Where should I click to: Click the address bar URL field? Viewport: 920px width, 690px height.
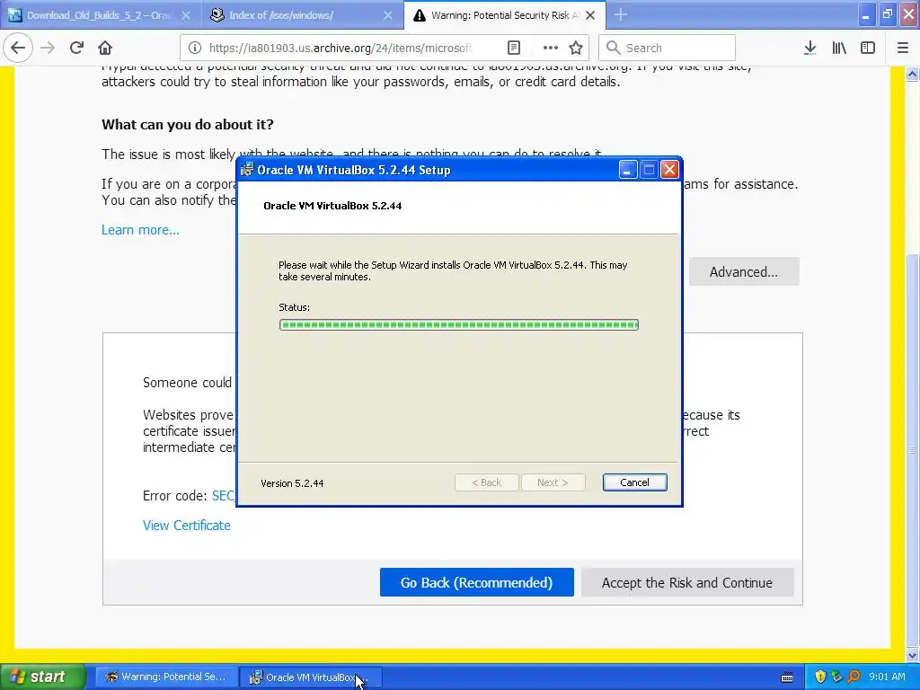tap(341, 48)
